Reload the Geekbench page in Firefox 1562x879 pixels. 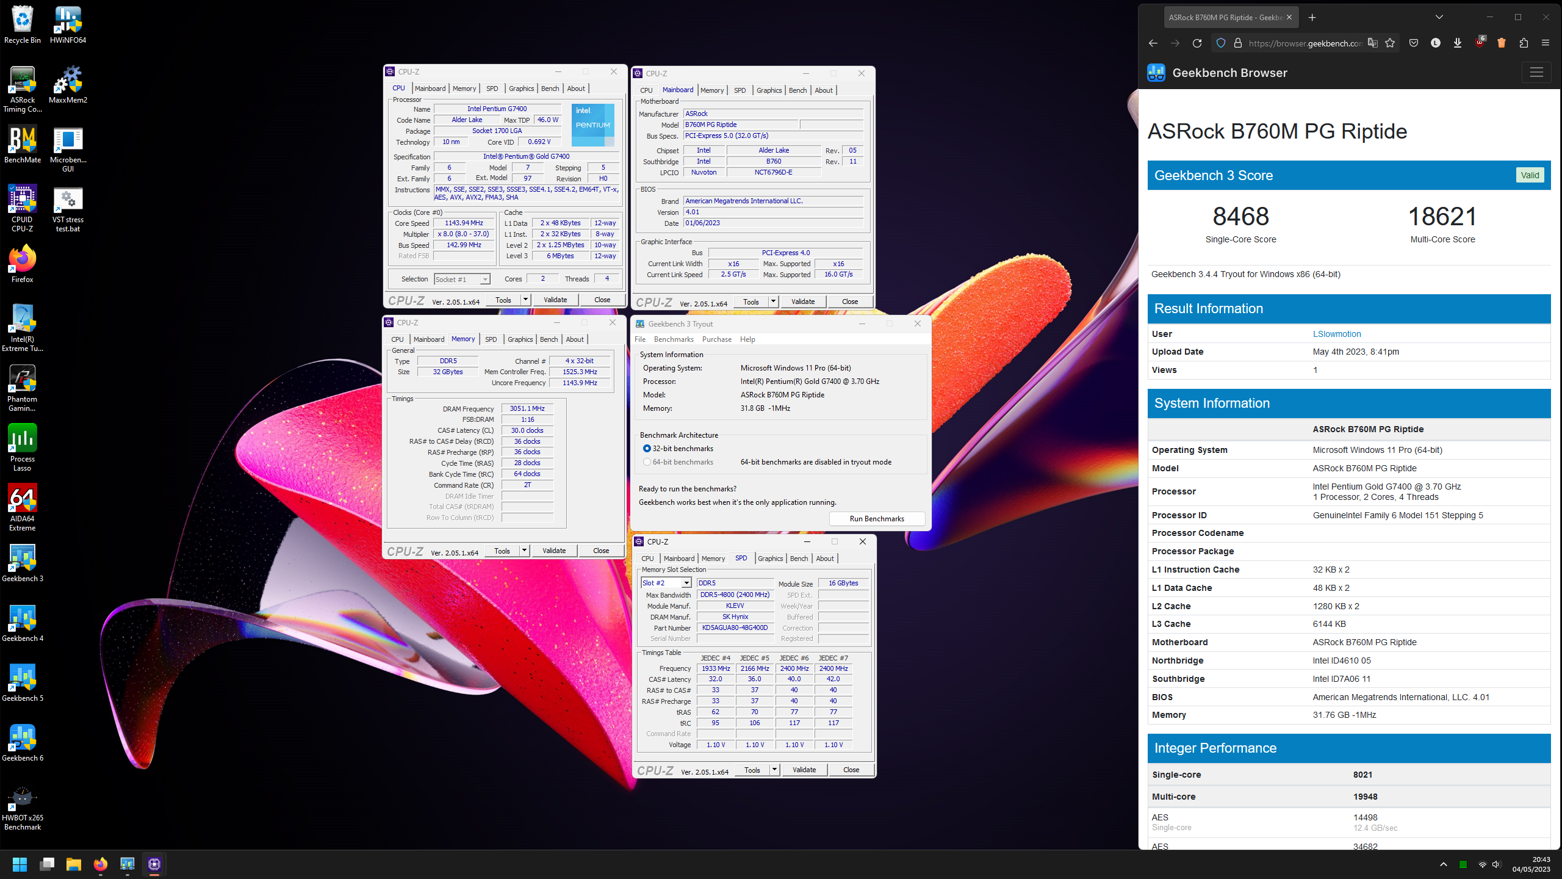pos(1197,43)
